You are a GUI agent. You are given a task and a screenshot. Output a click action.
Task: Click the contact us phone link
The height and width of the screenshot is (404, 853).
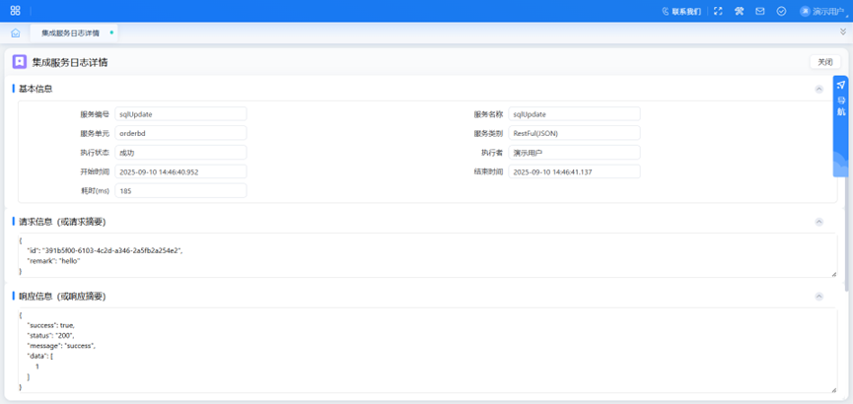[681, 11]
